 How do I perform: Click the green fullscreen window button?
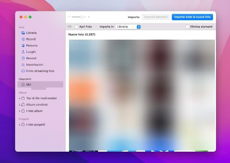tap(30, 17)
